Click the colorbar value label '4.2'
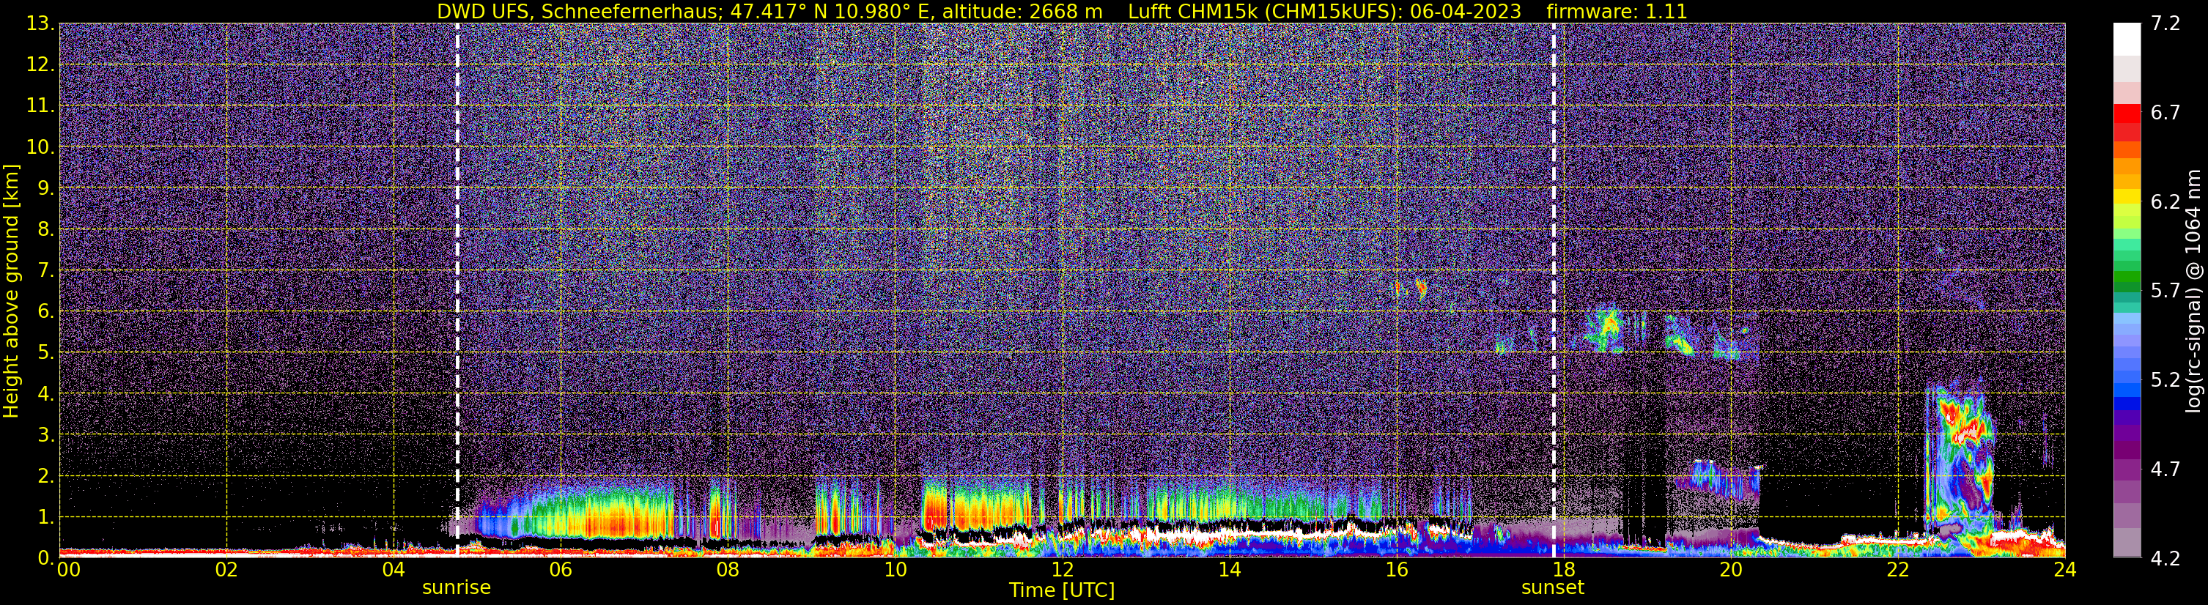 pos(2166,559)
